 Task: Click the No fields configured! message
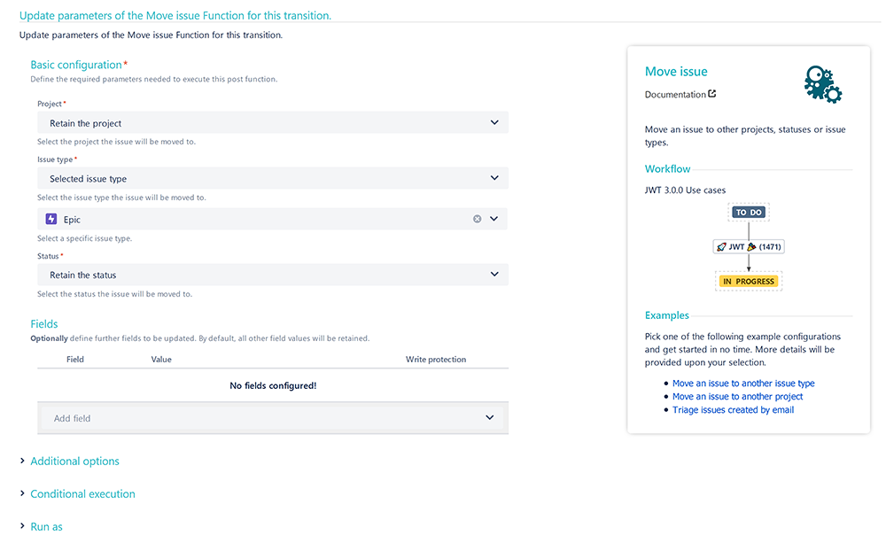[273, 386]
